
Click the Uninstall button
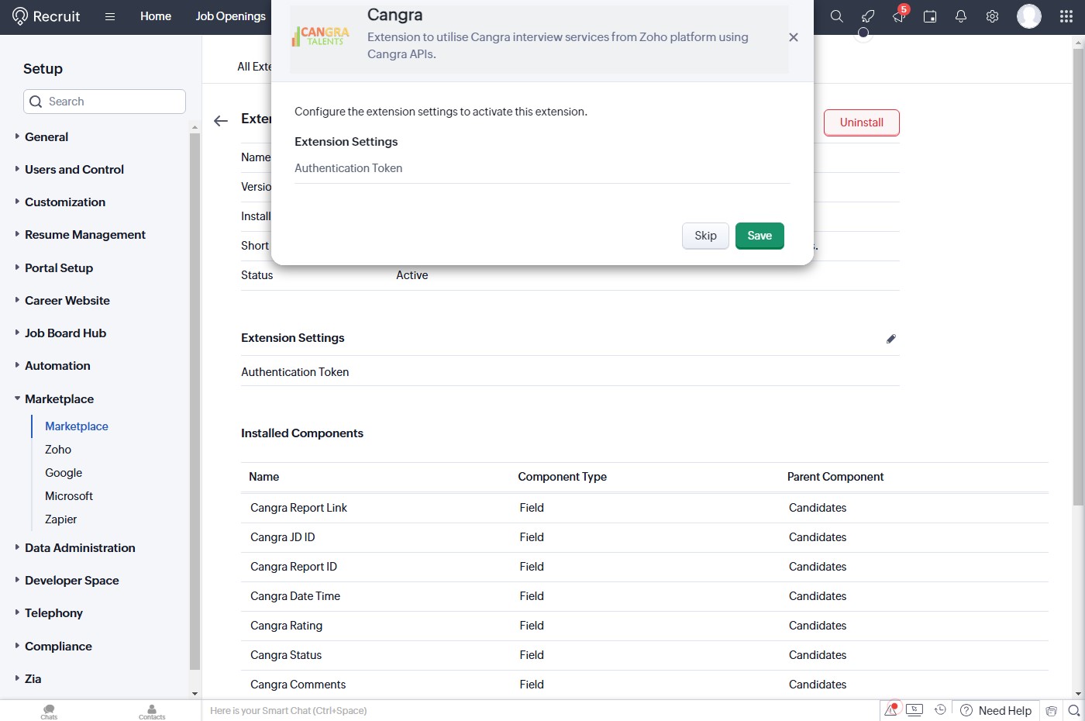(x=861, y=122)
